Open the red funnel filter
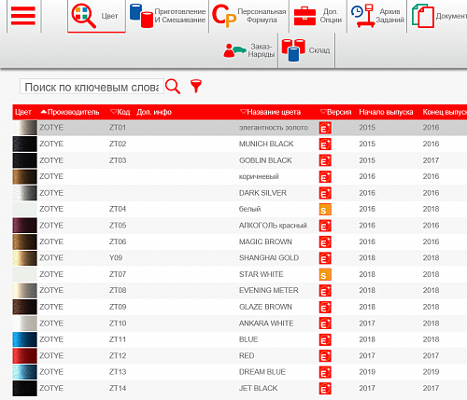 pyautogui.click(x=196, y=86)
